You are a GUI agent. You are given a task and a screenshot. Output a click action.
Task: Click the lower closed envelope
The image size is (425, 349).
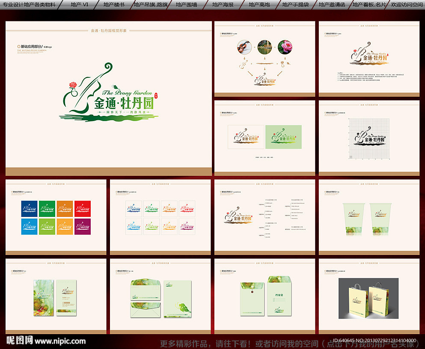[x=145, y=310]
